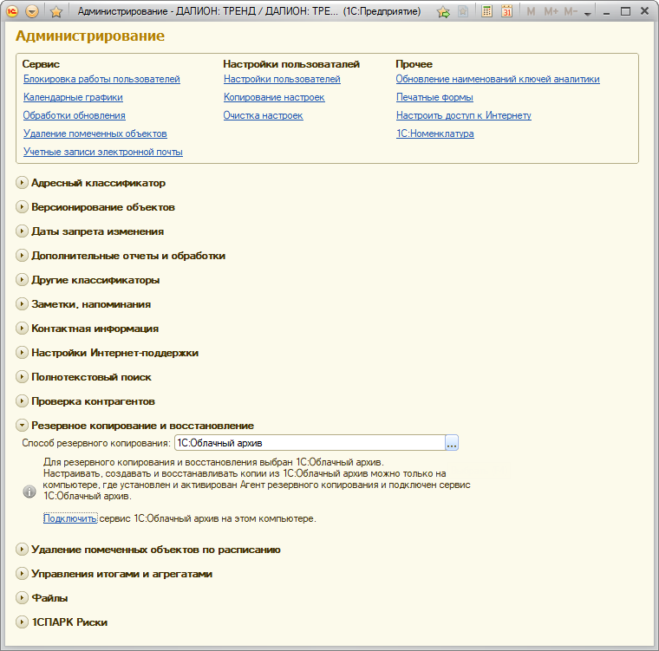
Task: Expand the Контактная информация section
Action: tap(22, 329)
